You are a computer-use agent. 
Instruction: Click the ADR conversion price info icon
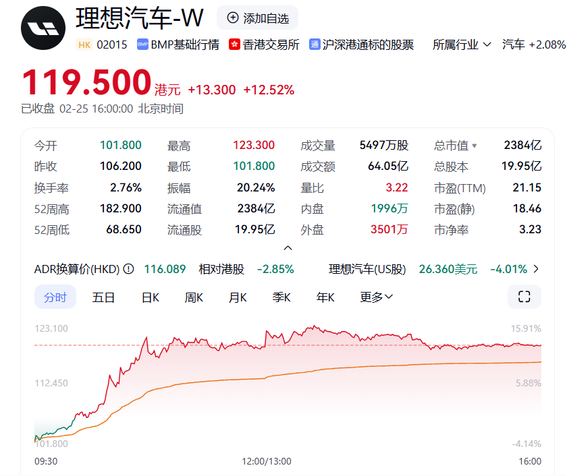pos(128,269)
